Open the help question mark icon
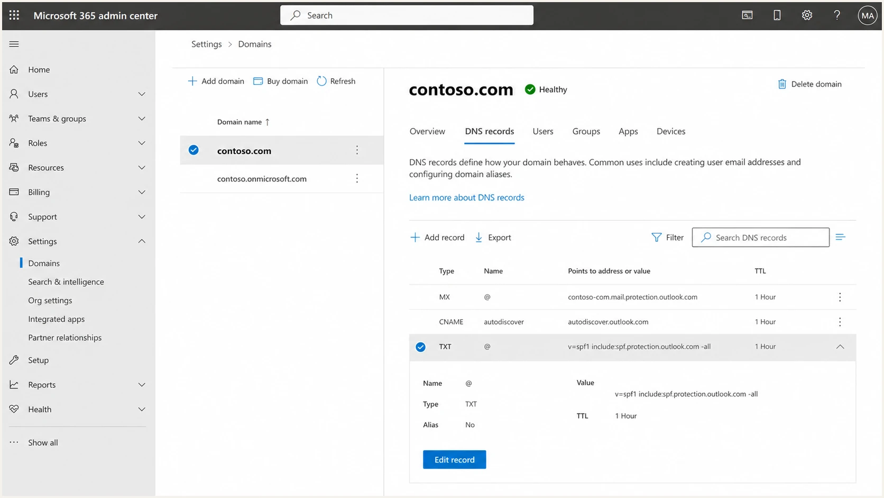The width and height of the screenshot is (884, 498). (x=837, y=15)
